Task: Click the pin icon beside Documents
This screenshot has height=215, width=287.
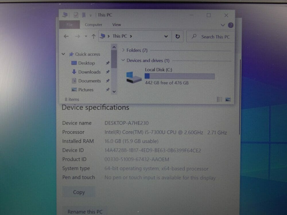Action: pyautogui.click(x=108, y=81)
